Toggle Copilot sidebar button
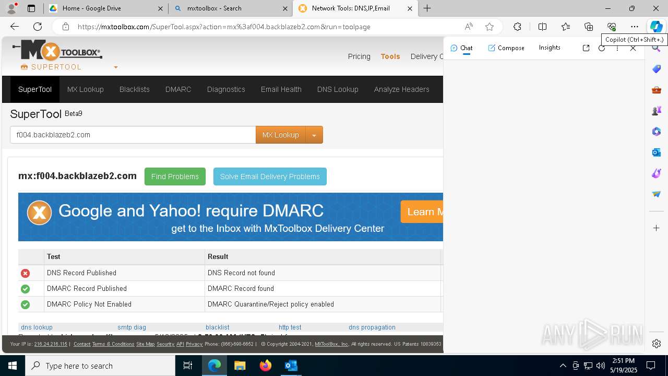The width and height of the screenshot is (668, 376). pos(656,27)
